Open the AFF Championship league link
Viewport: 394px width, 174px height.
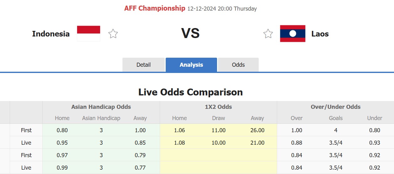click(155, 8)
